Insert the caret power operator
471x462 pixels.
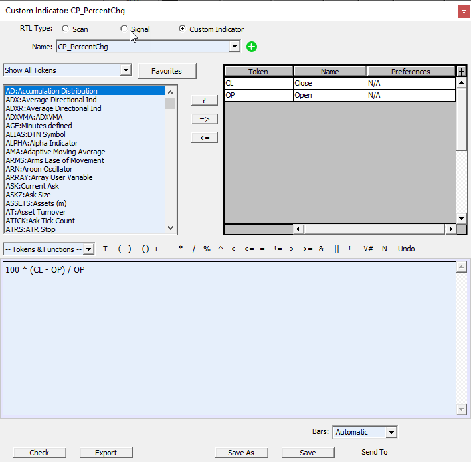tap(220, 249)
